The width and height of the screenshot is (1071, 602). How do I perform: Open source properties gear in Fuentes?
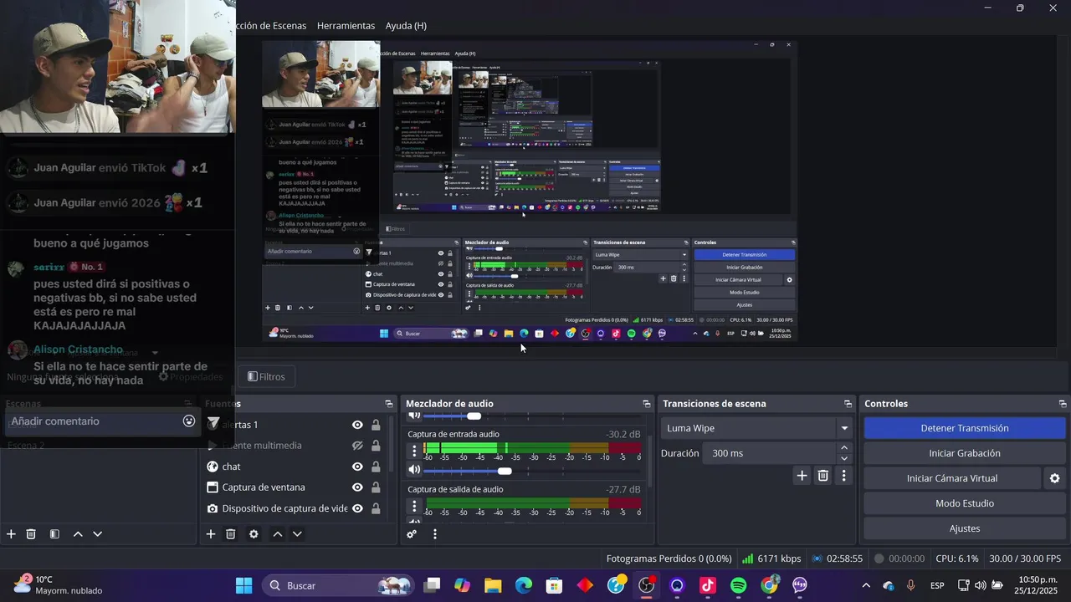254,534
